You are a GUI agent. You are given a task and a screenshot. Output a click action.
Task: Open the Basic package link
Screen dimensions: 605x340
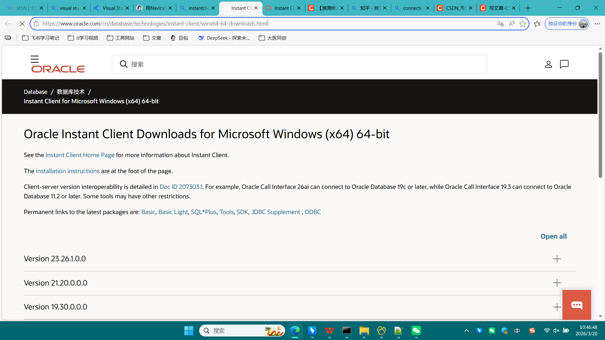point(148,212)
